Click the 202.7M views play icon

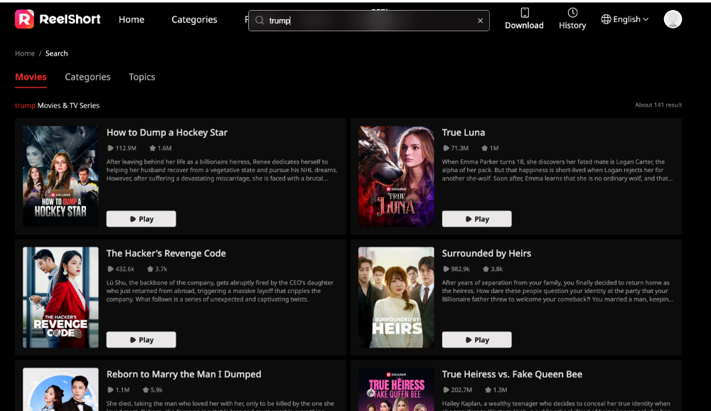point(446,390)
